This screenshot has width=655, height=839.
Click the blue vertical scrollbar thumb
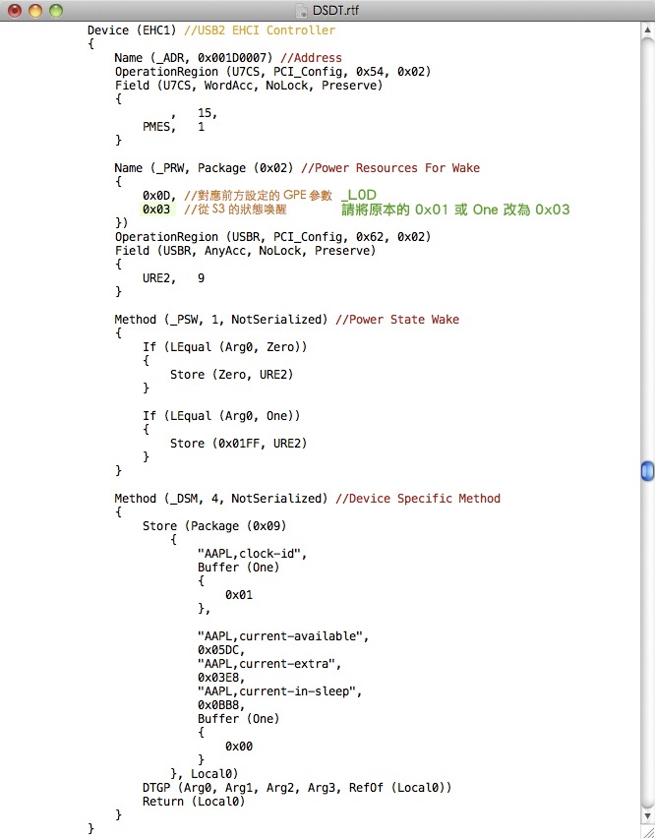(x=647, y=471)
